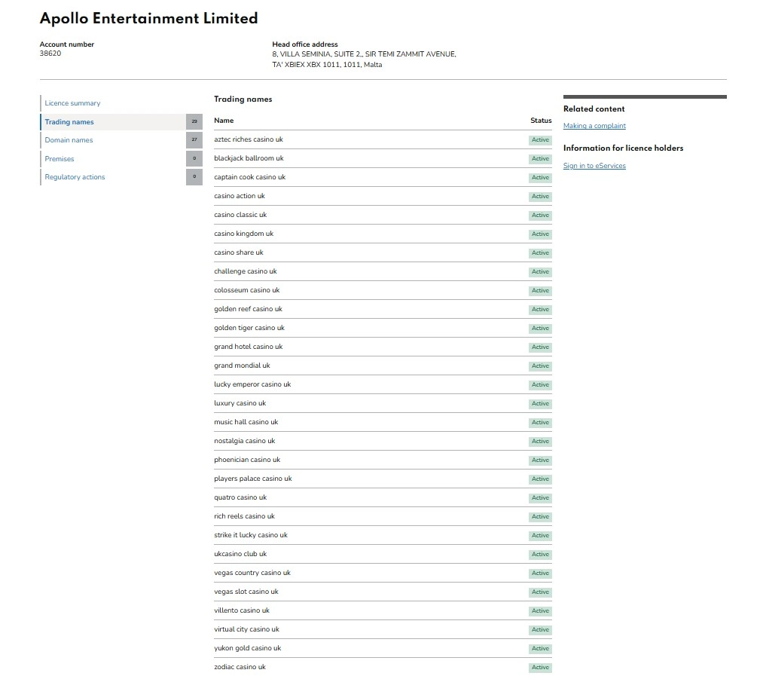
Task: Click Active status of quatro casino uk
Action: (x=540, y=498)
